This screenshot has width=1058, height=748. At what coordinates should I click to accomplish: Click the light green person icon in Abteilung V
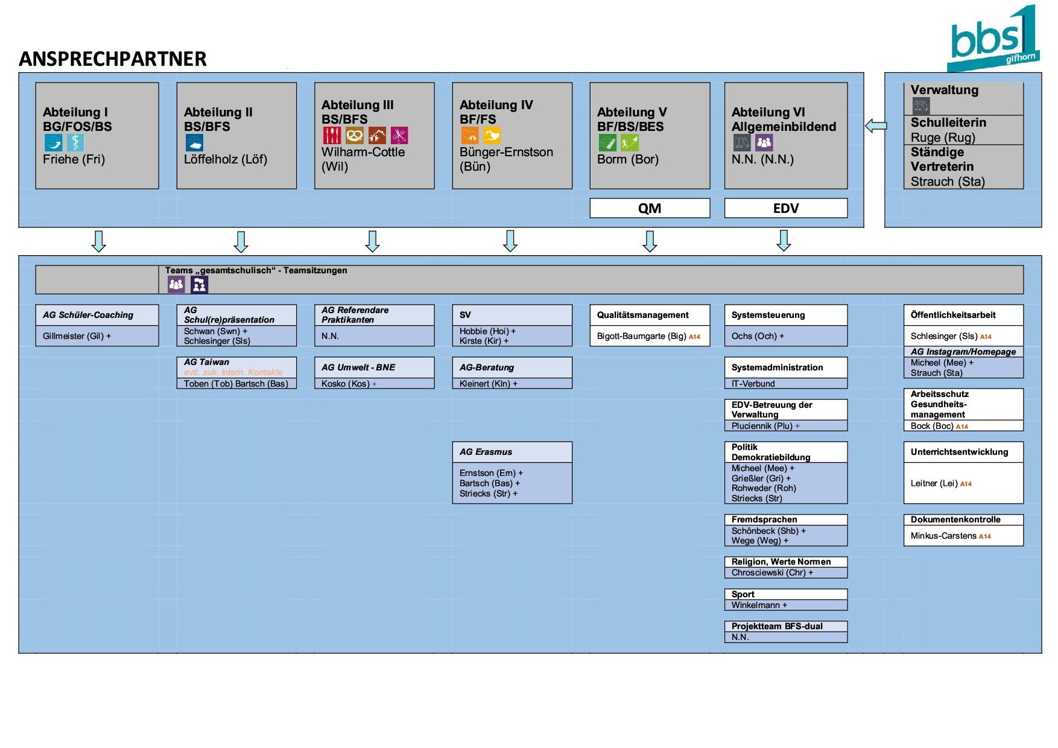630,142
